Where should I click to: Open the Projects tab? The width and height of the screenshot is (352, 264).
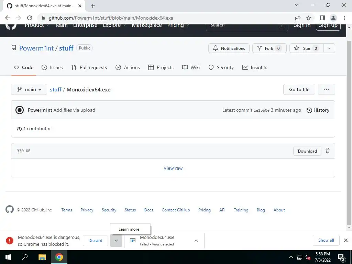click(x=161, y=68)
